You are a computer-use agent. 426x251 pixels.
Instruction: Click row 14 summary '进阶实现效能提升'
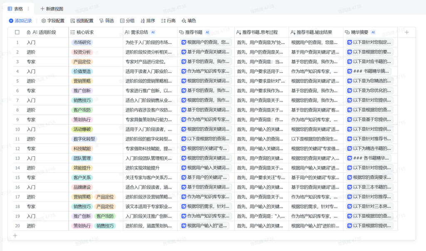pos(142,168)
